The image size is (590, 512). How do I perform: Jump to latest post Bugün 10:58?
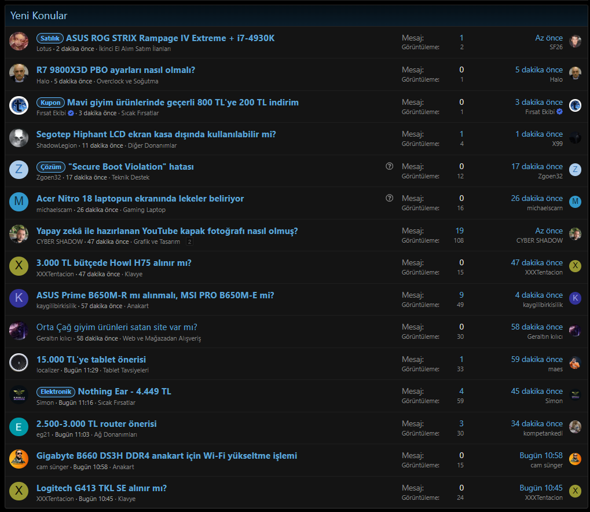point(541,455)
